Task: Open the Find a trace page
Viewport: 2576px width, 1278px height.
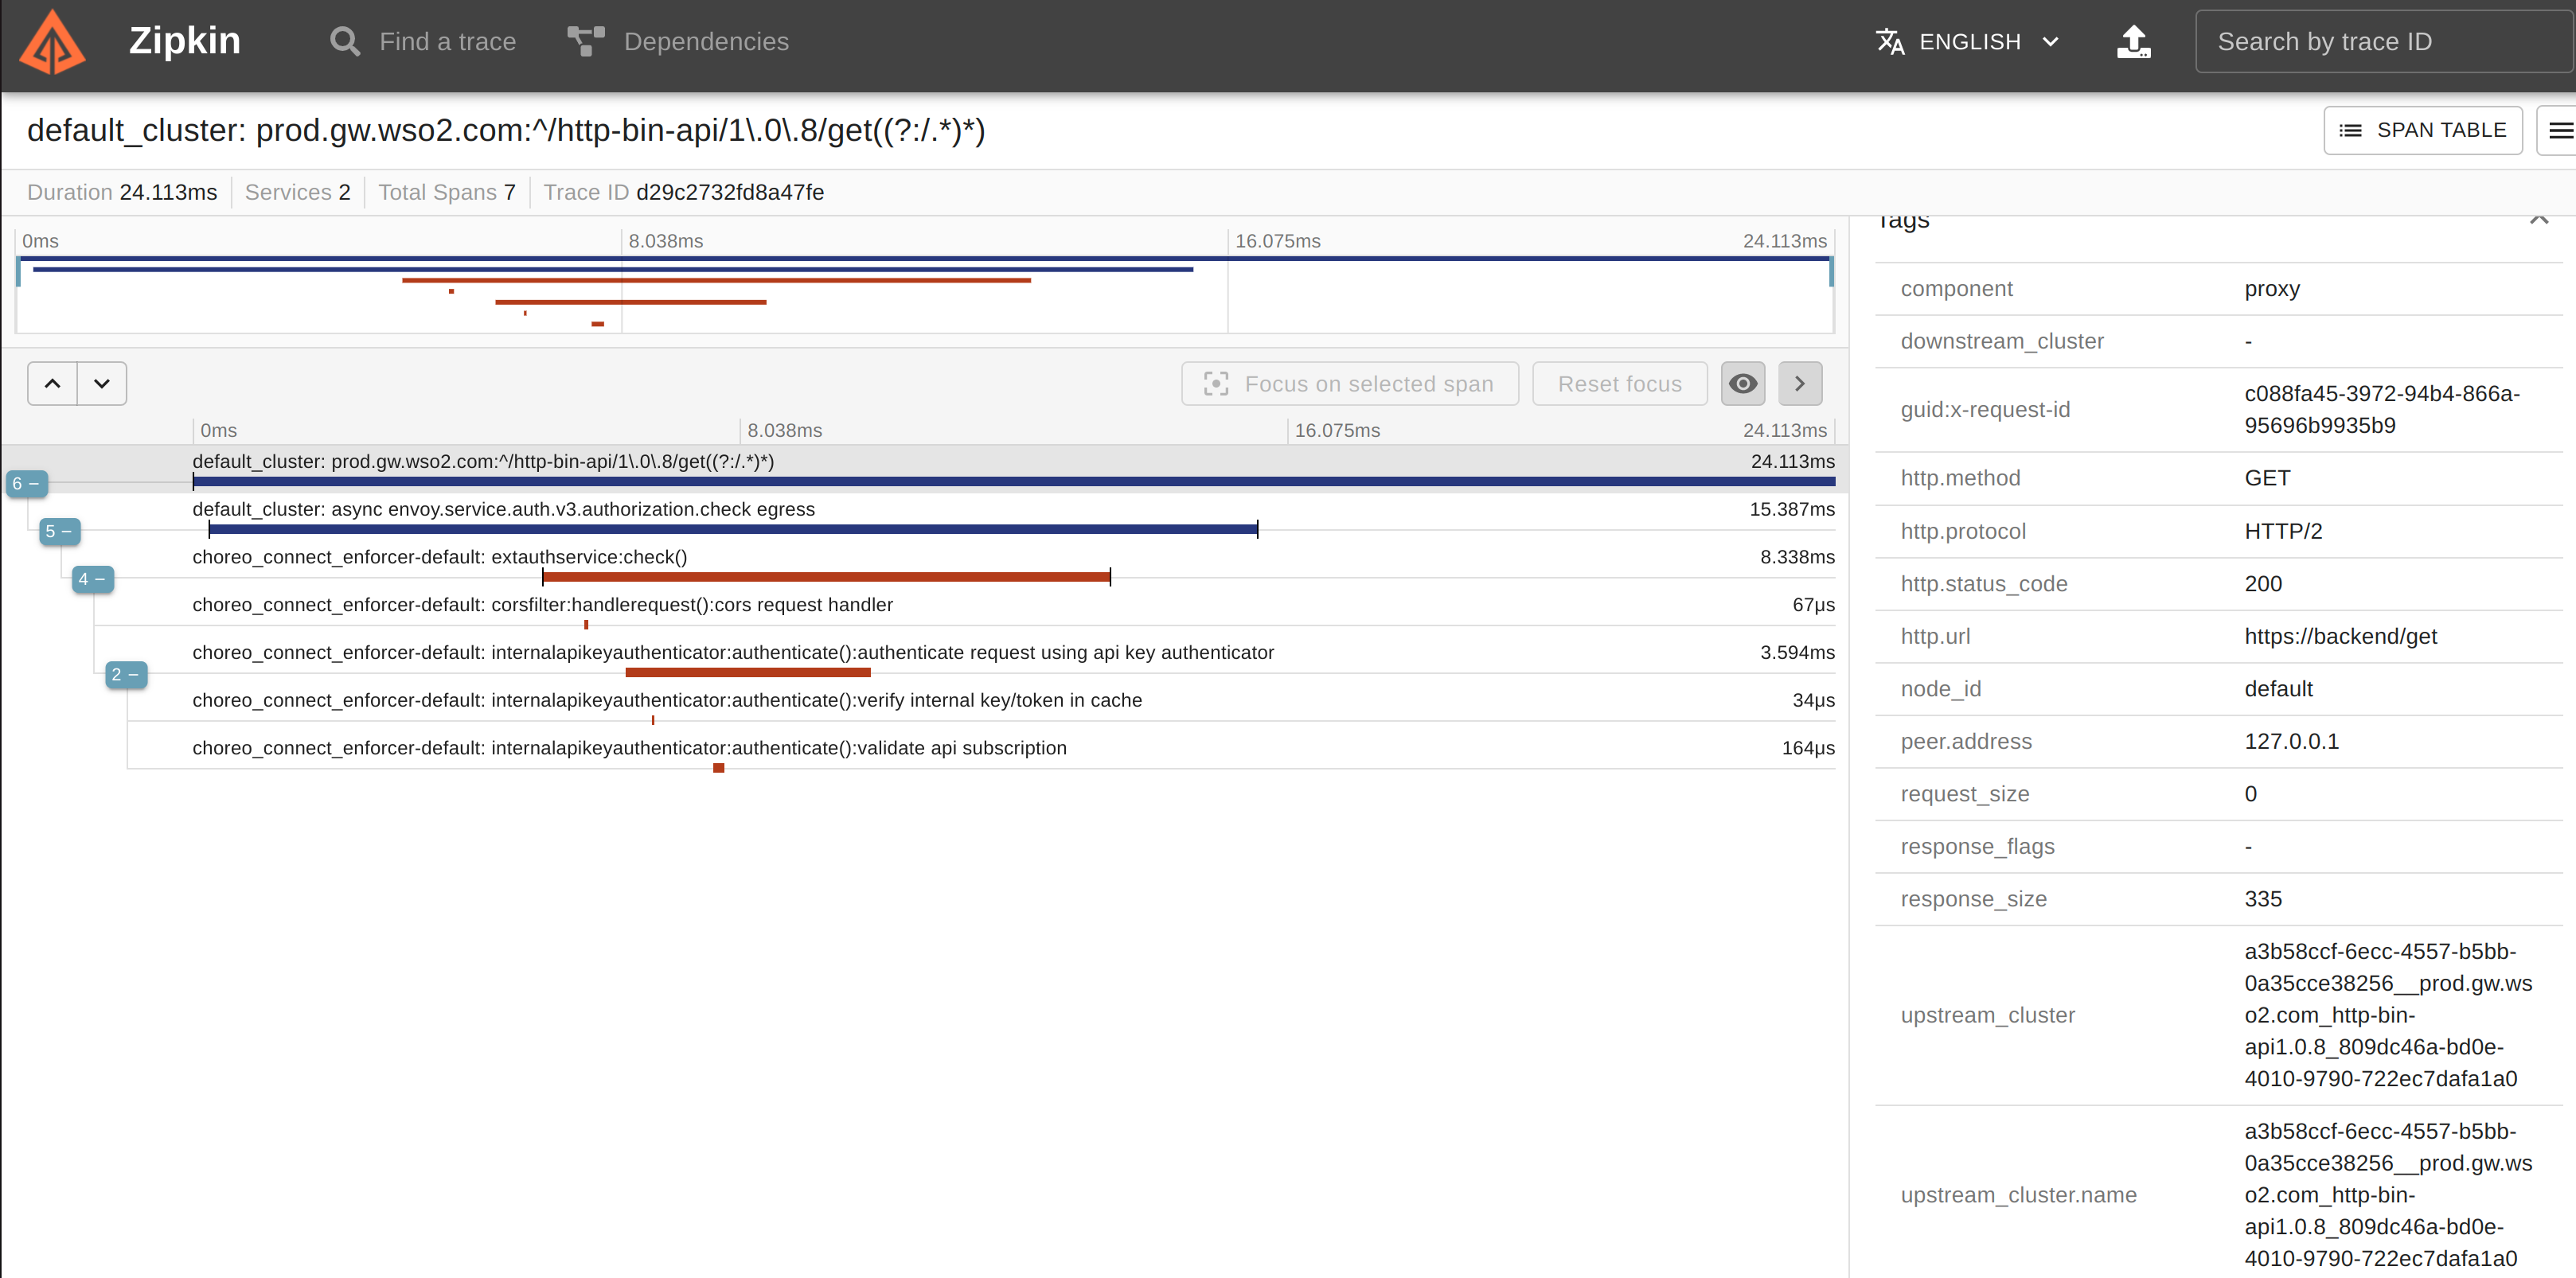Action: click(423, 41)
